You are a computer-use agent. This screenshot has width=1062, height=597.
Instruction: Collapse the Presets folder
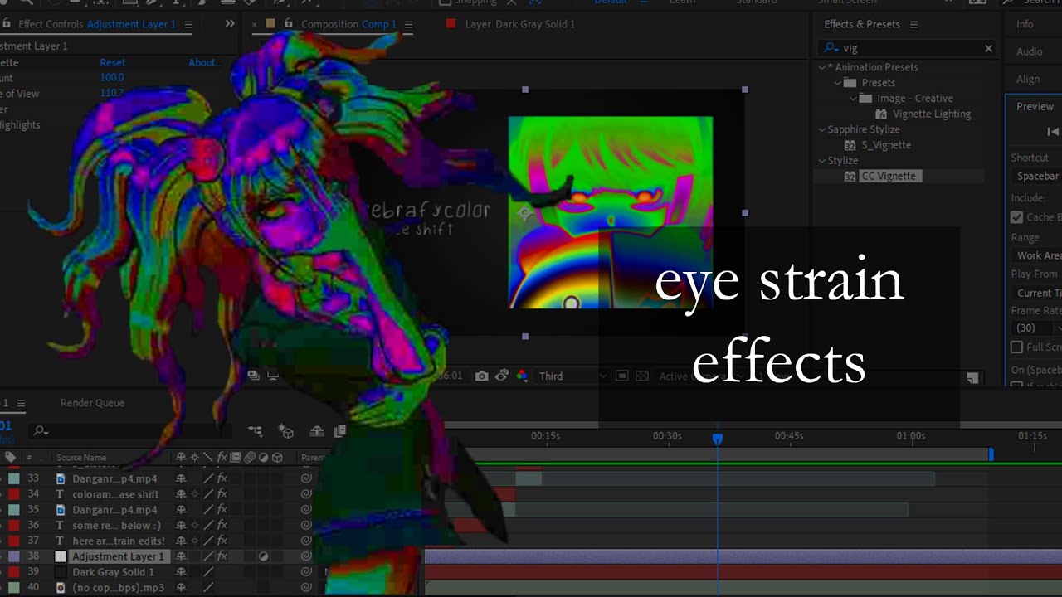(838, 83)
